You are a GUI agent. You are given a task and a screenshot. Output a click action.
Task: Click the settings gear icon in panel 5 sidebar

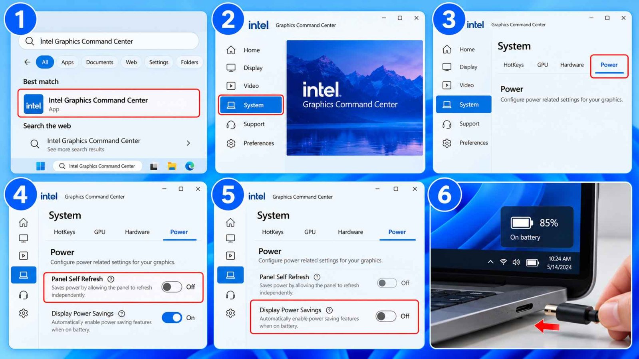point(230,313)
